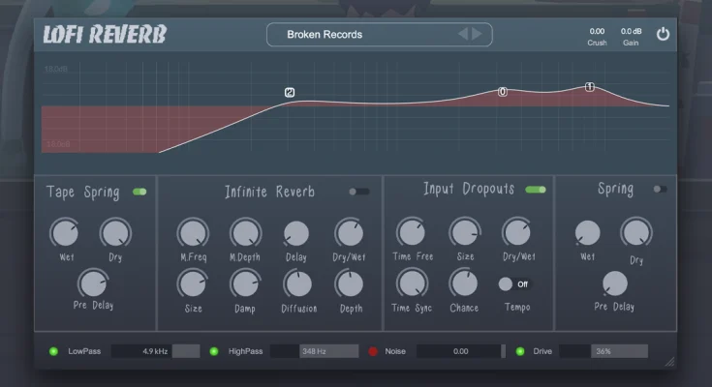Click the power bypass icon
Image resolution: width=712 pixels, height=387 pixels.
coord(663,35)
